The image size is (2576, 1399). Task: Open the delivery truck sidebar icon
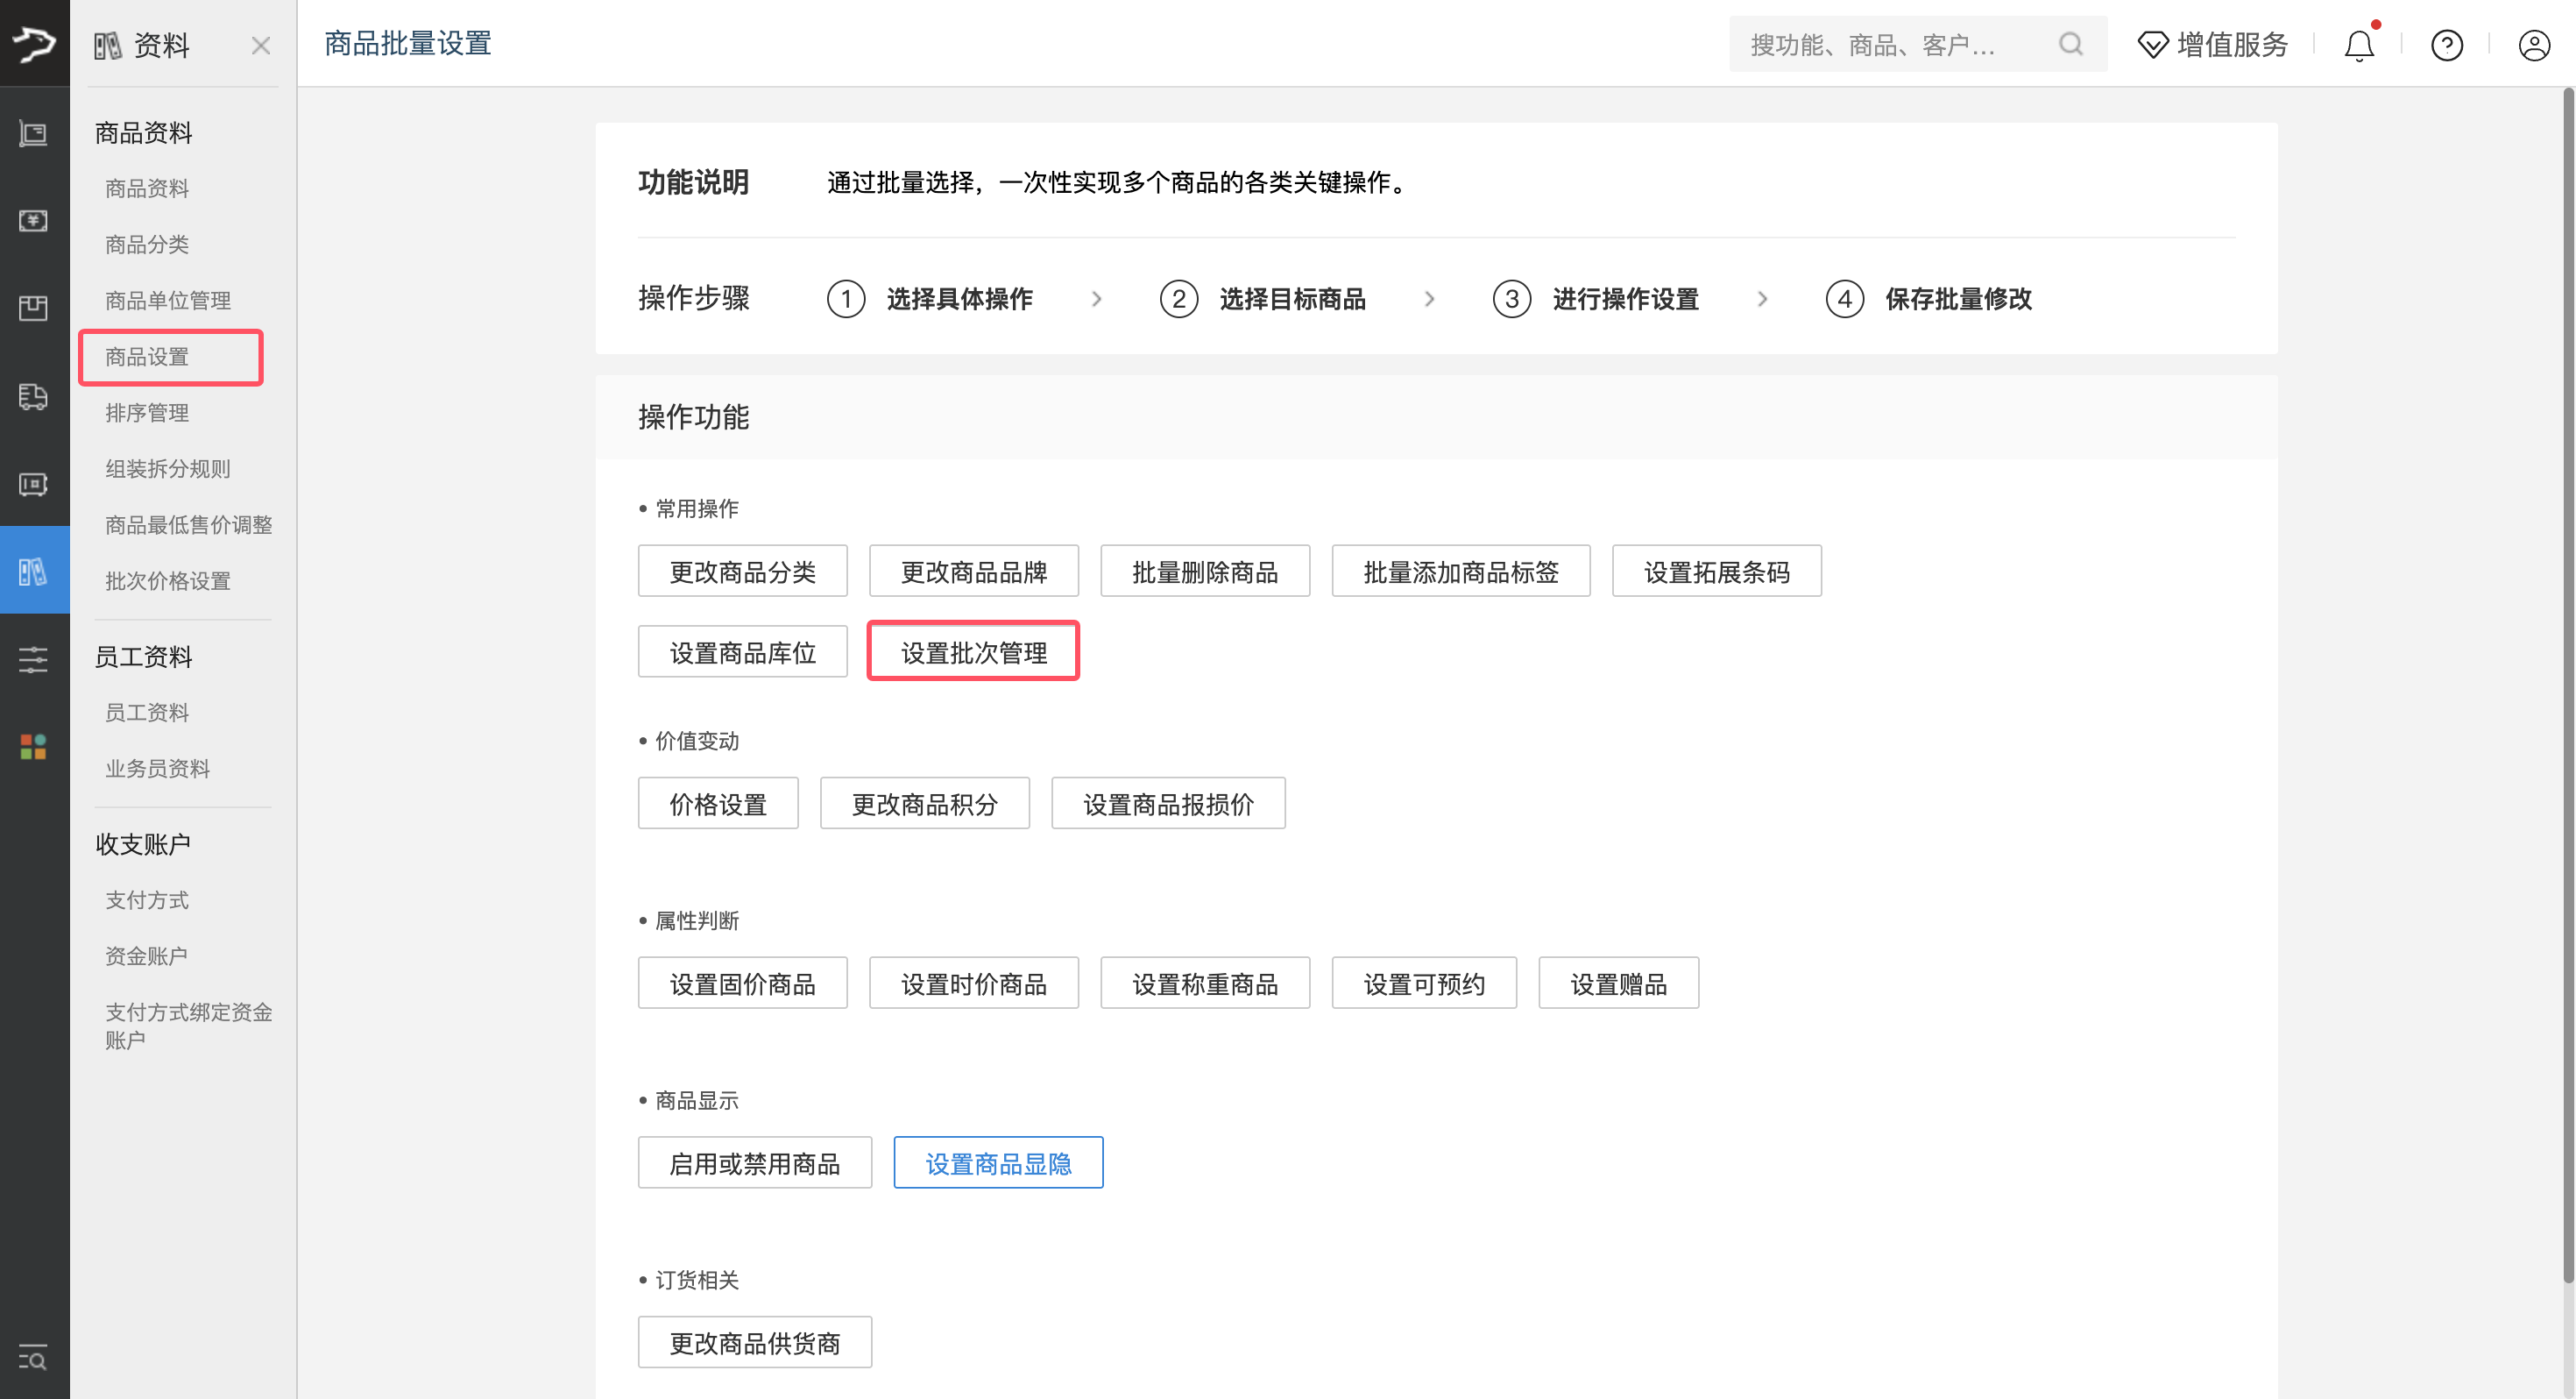coord(33,396)
